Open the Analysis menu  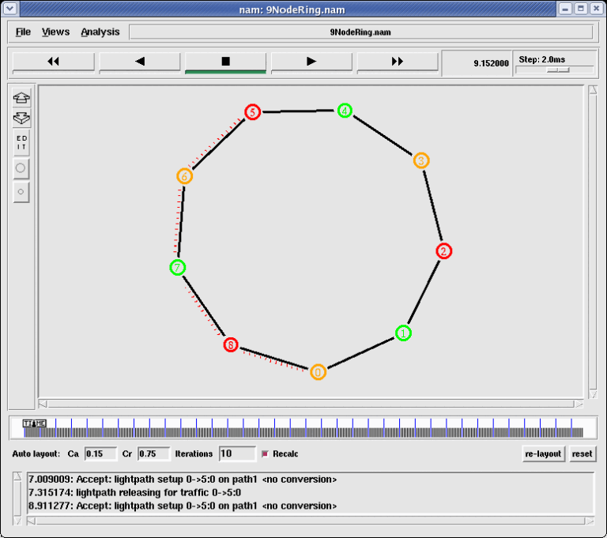click(100, 32)
